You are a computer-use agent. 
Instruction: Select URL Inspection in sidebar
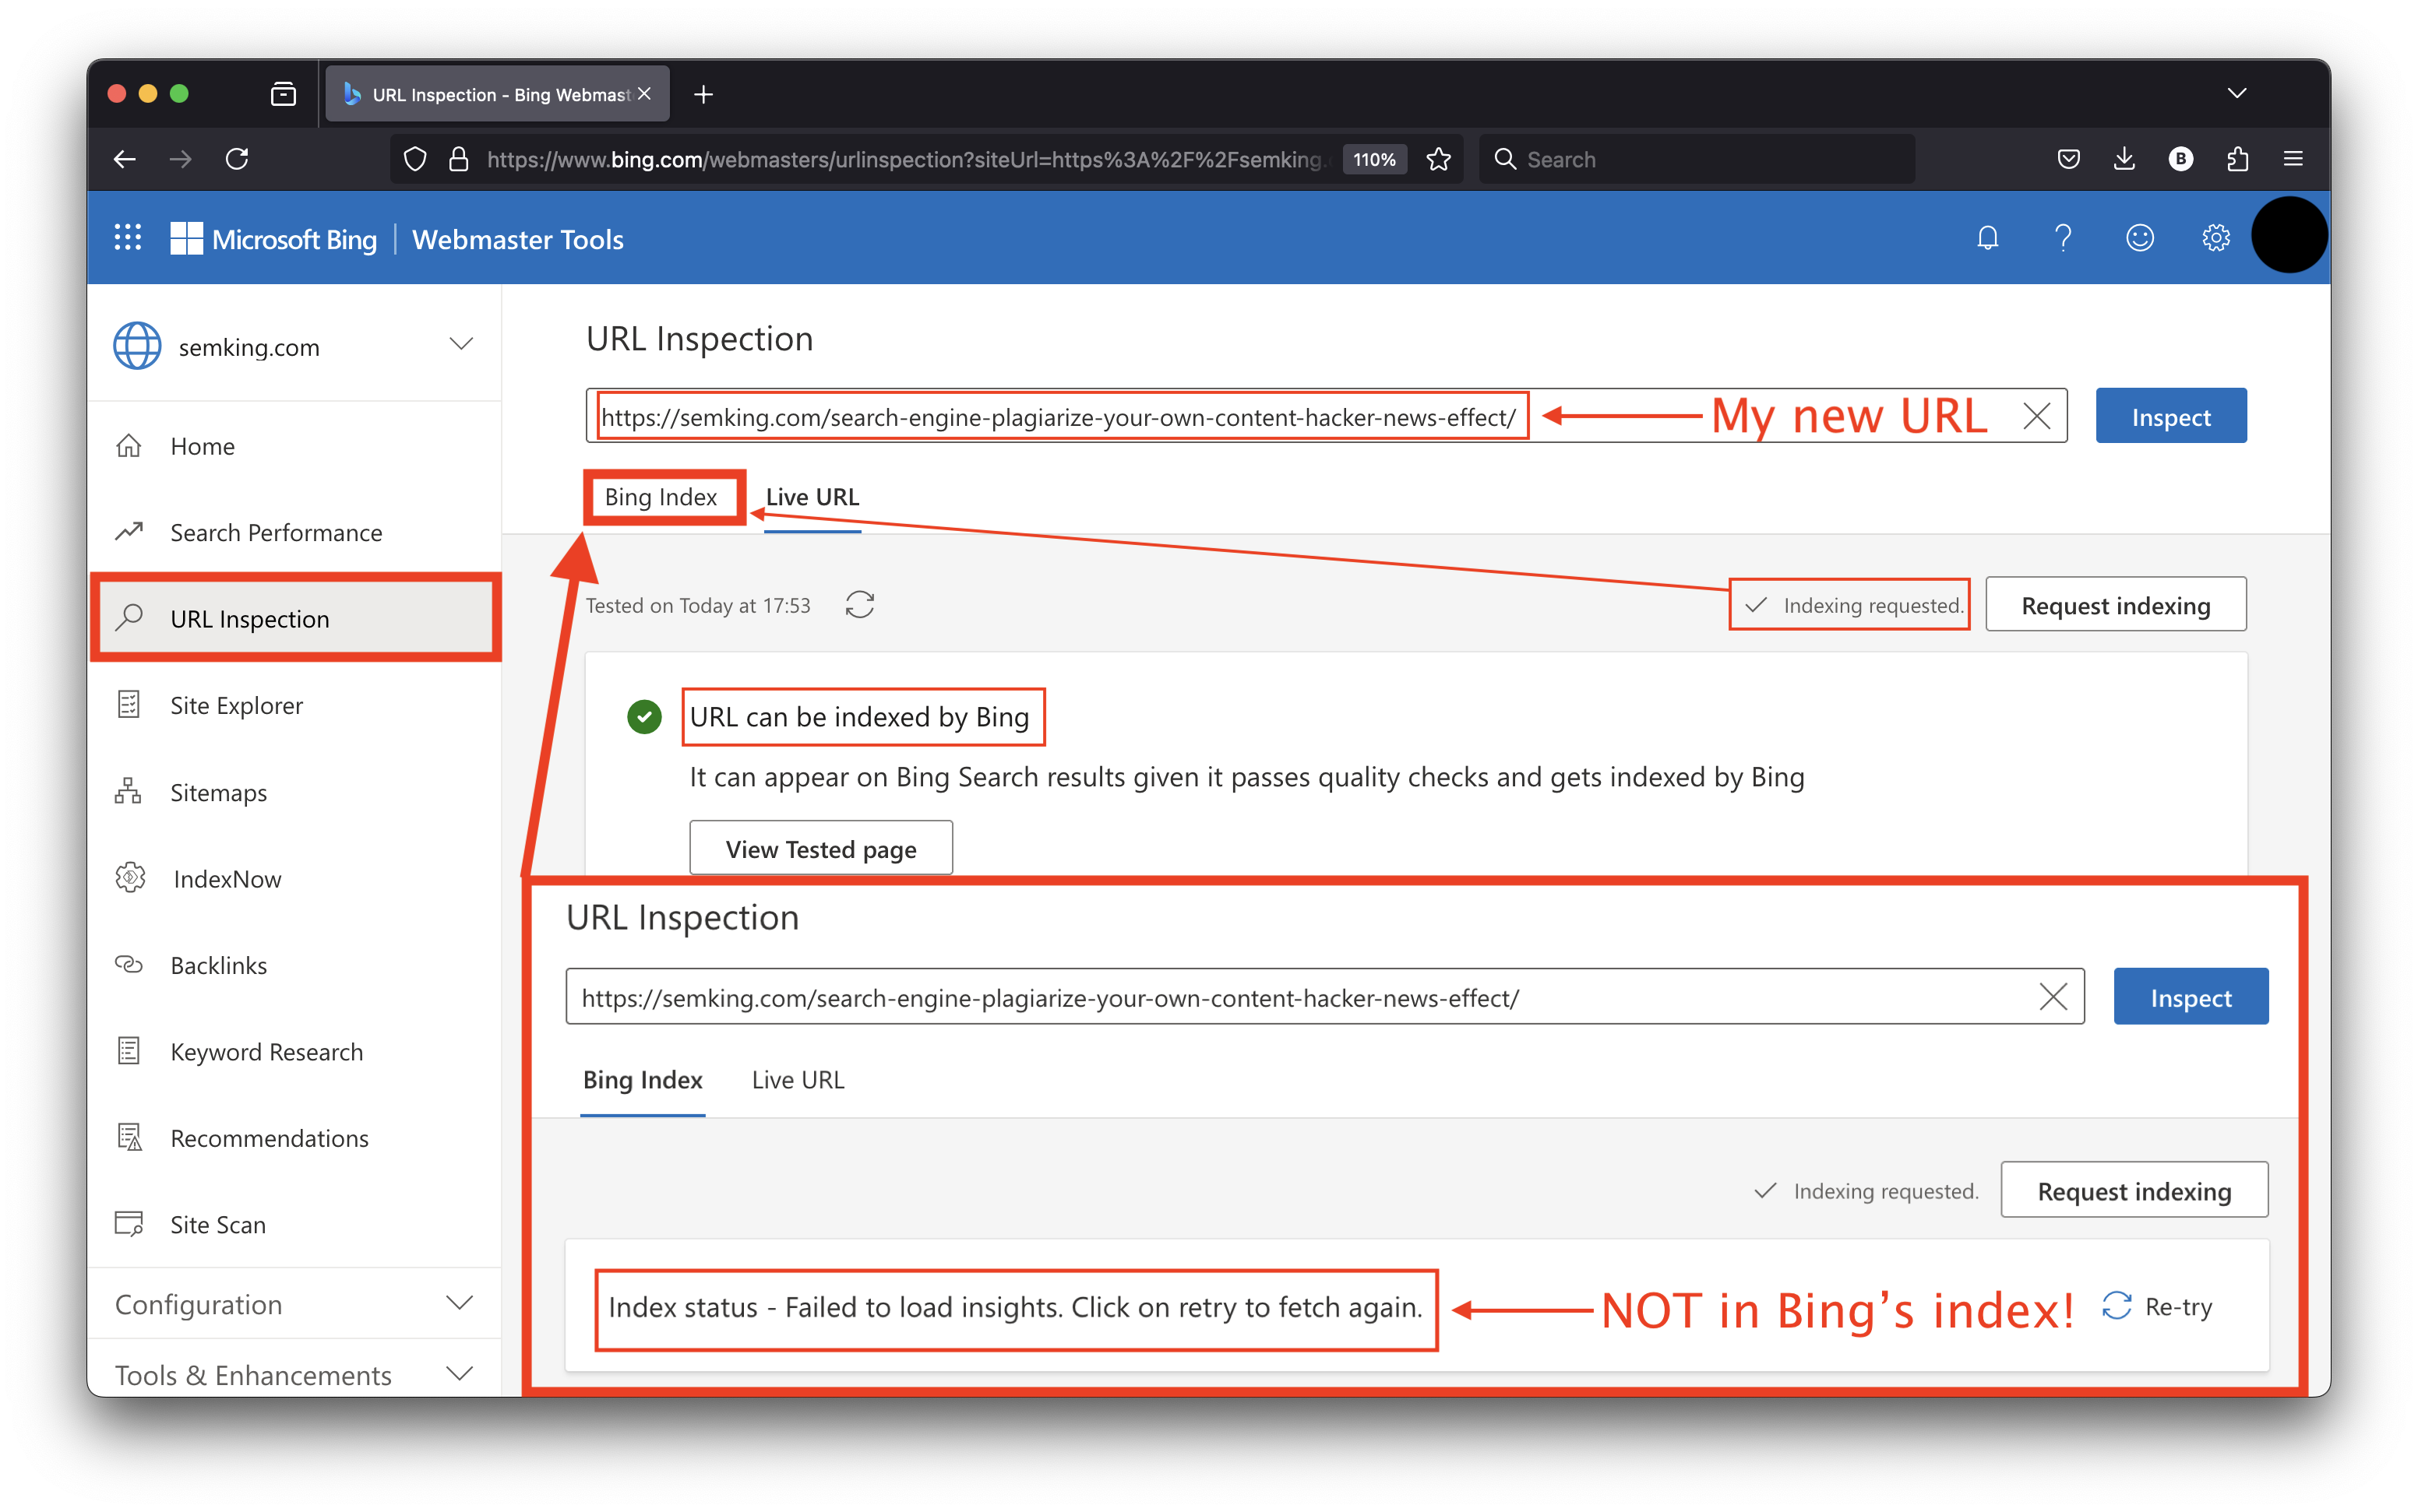click(294, 619)
